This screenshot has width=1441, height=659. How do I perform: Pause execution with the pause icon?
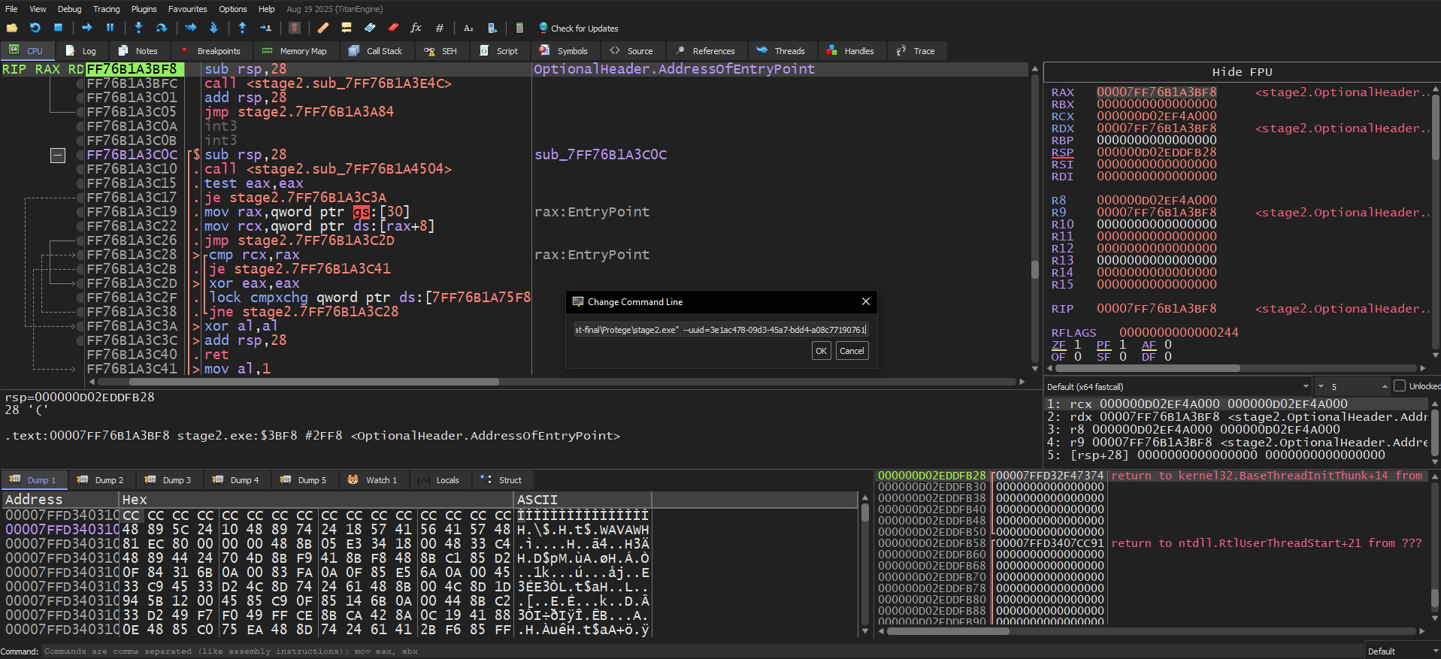tap(110, 28)
